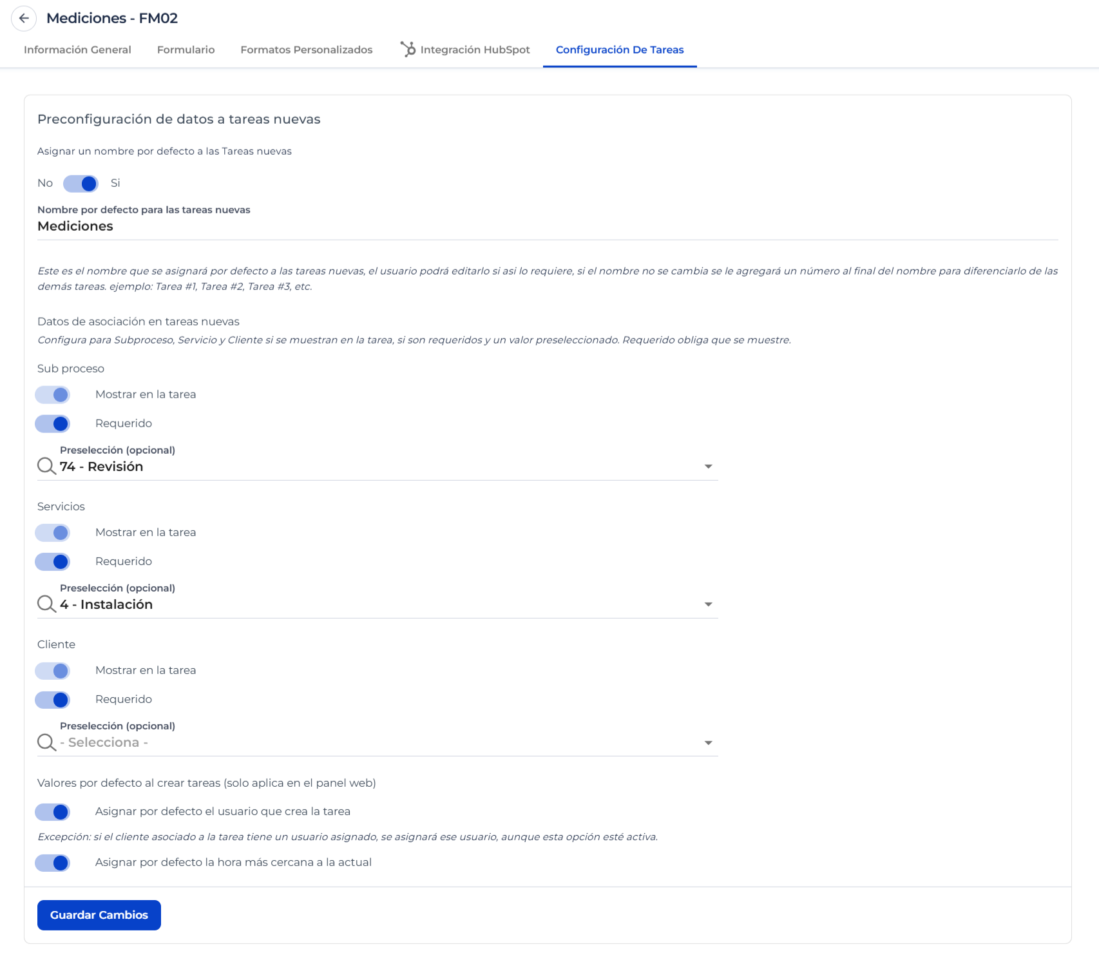Click Nombre por defecto para las tareas nuevas label
This screenshot has width=1099, height=953.
click(x=144, y=209)
